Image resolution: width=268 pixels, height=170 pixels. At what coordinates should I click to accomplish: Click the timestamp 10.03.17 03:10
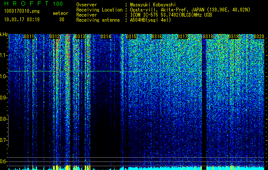coord(22,20)
